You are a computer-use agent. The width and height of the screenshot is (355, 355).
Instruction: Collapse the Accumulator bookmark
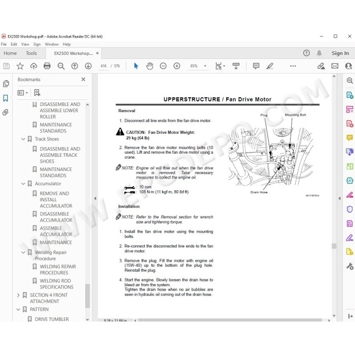pos(23,184)
